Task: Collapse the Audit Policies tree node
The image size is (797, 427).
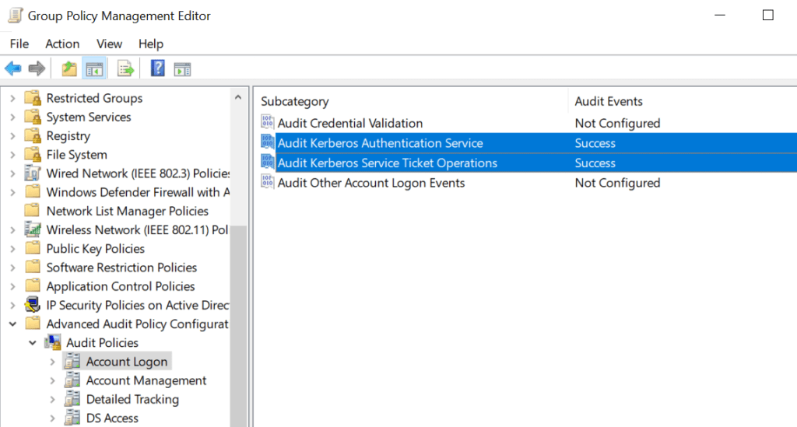Action: coord(33,343)
